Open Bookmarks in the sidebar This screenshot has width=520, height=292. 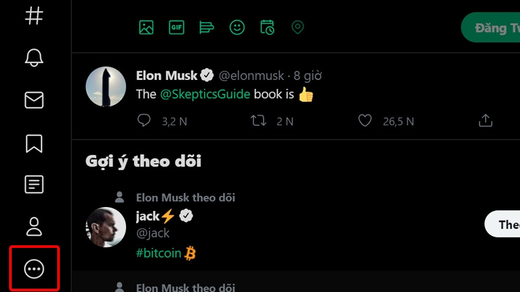pos(34,143)
